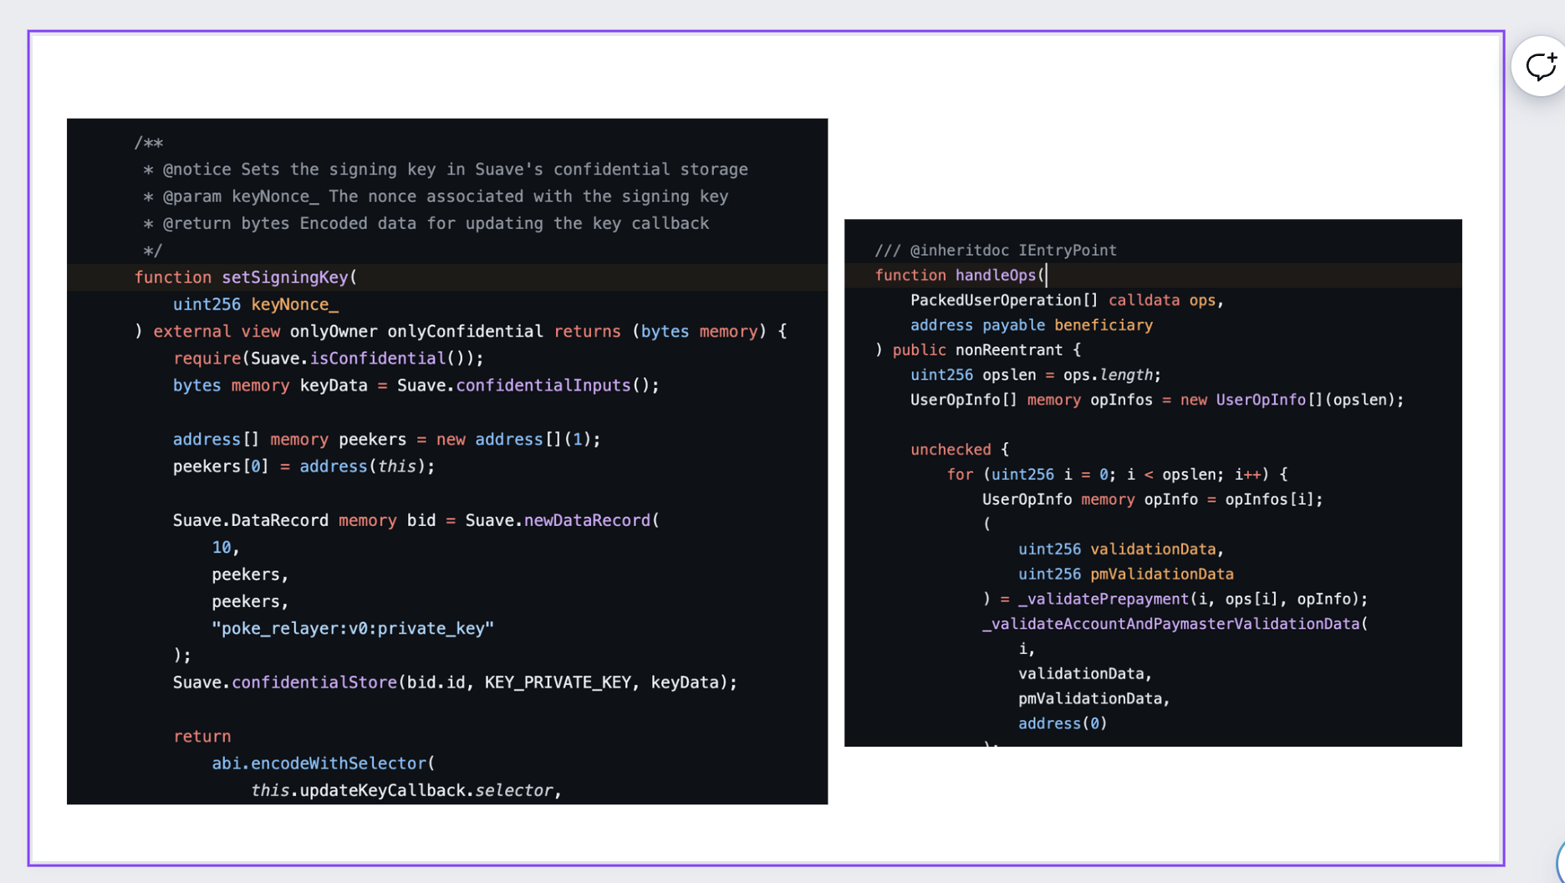1565x883 pixels.
Task: Click the text 'function handleOps('
Action: click(960, 275)
